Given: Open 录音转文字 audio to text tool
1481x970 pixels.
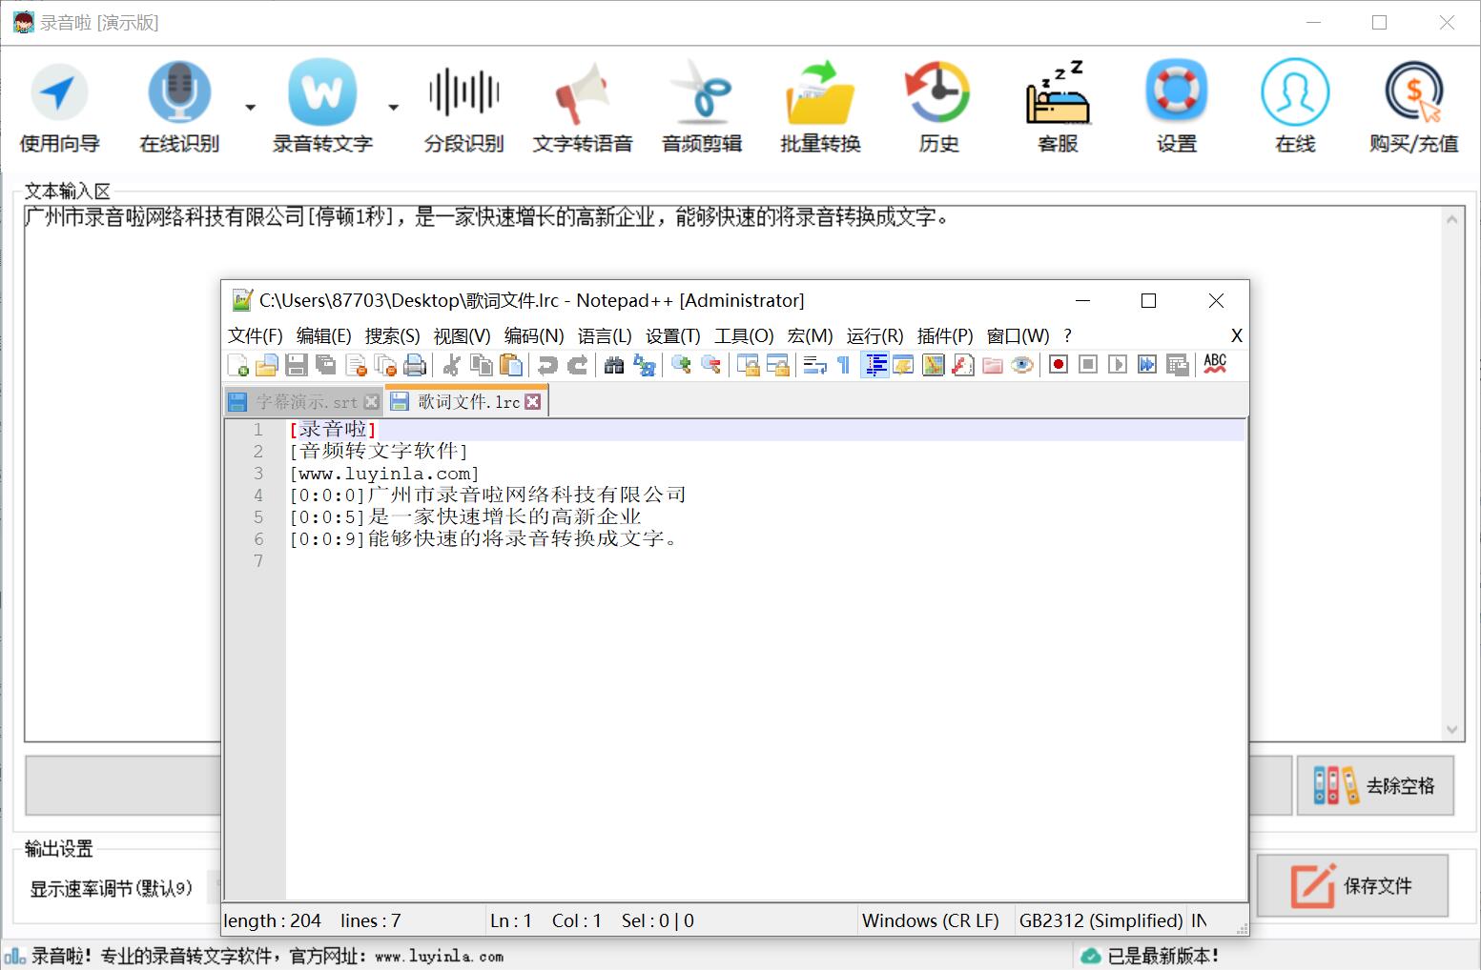Looking at the screenshot, I should pyautogui.click(x=322, y=107).
